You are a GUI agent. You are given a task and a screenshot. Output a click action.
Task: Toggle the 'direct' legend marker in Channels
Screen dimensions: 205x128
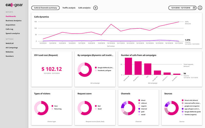(x=139, y=101)
